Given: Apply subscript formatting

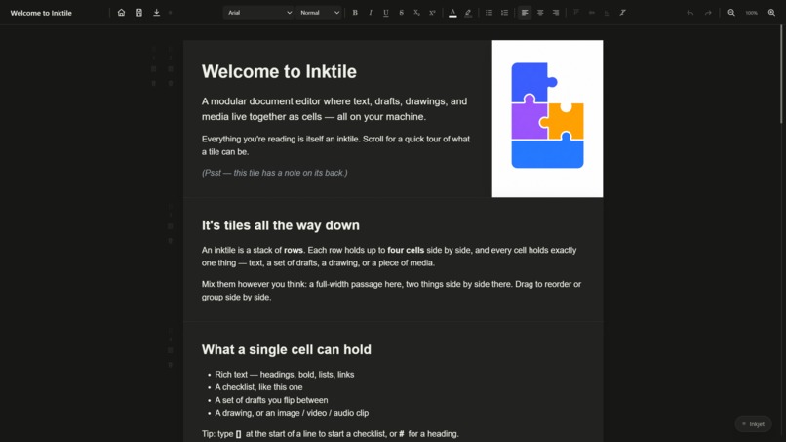Looking at the screenshot, I should coord(416,13).
